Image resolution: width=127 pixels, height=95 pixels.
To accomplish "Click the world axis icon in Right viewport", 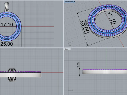I will 71,88.
